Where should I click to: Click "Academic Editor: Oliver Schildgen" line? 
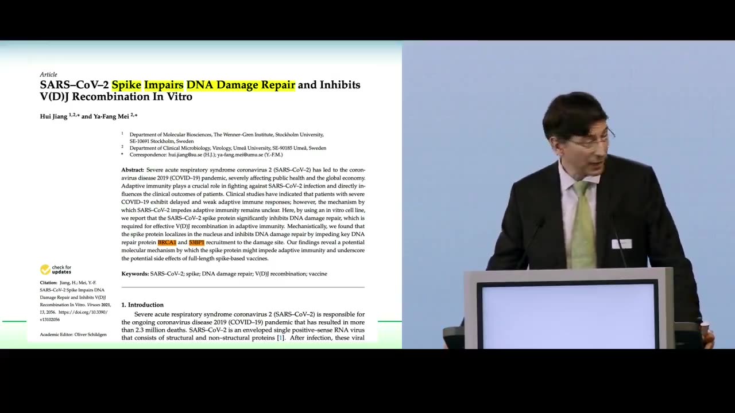point(73,334)
